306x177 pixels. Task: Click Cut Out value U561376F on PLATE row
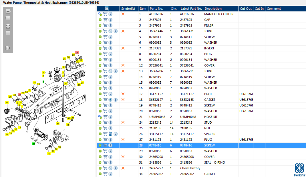(x=246, y=94)
